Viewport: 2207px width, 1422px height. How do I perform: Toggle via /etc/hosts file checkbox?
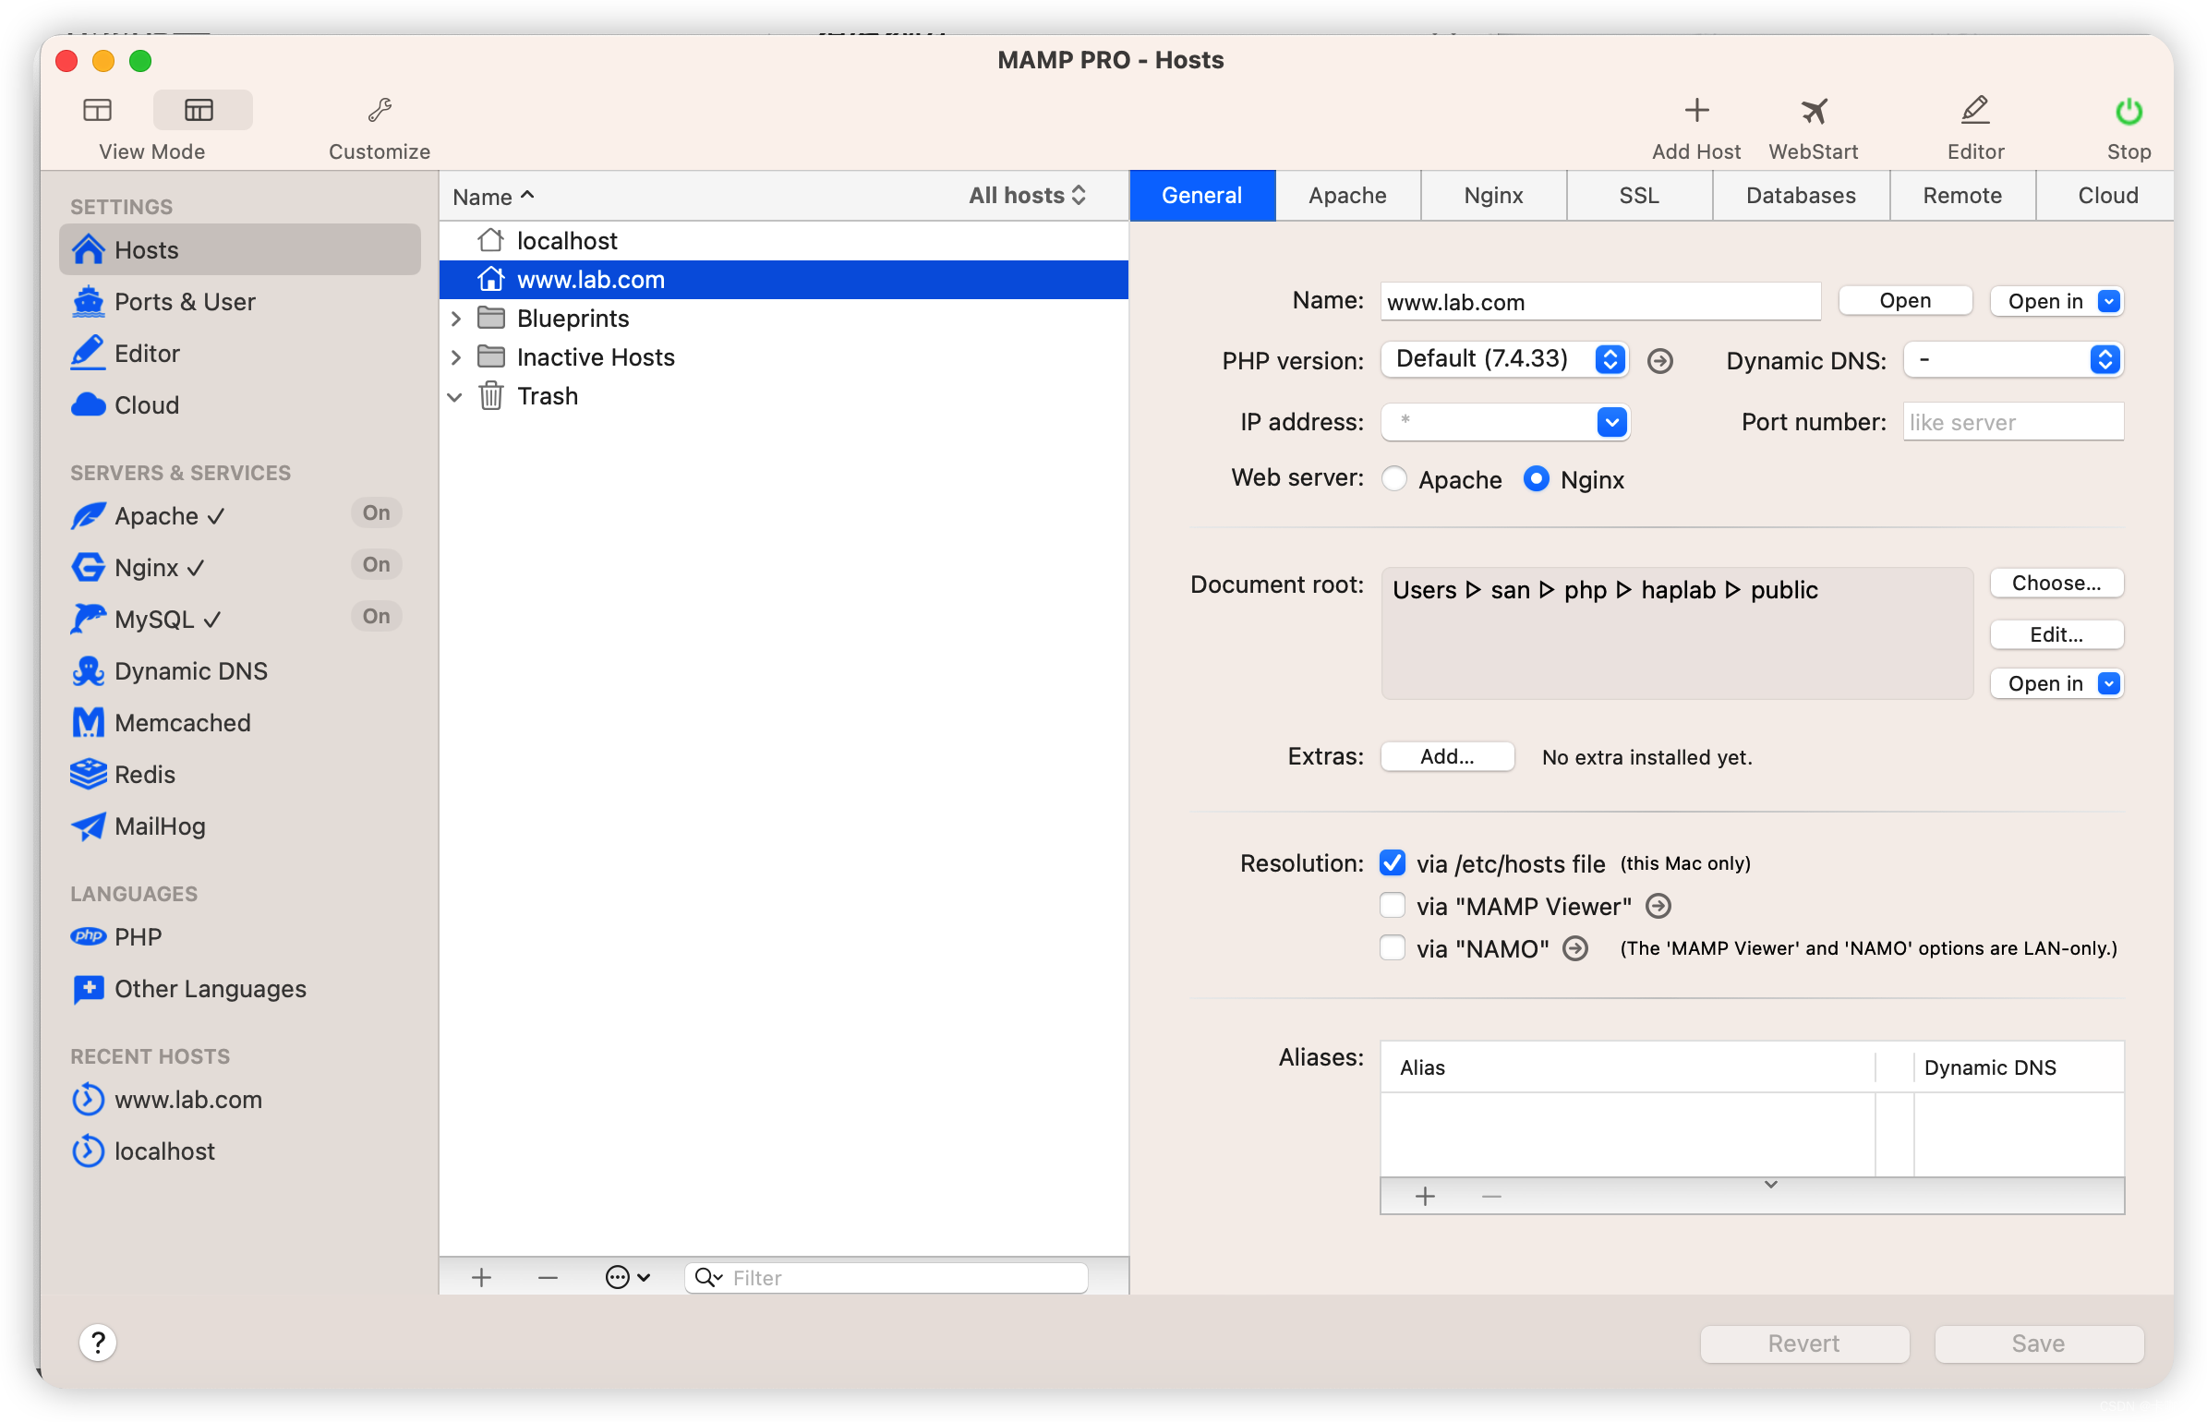[x=1393, y=862]
